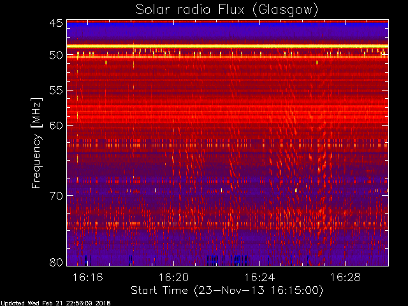Click the 45 frequency tick label
Viewport: 408px width, 306px height.
(56, 23)
